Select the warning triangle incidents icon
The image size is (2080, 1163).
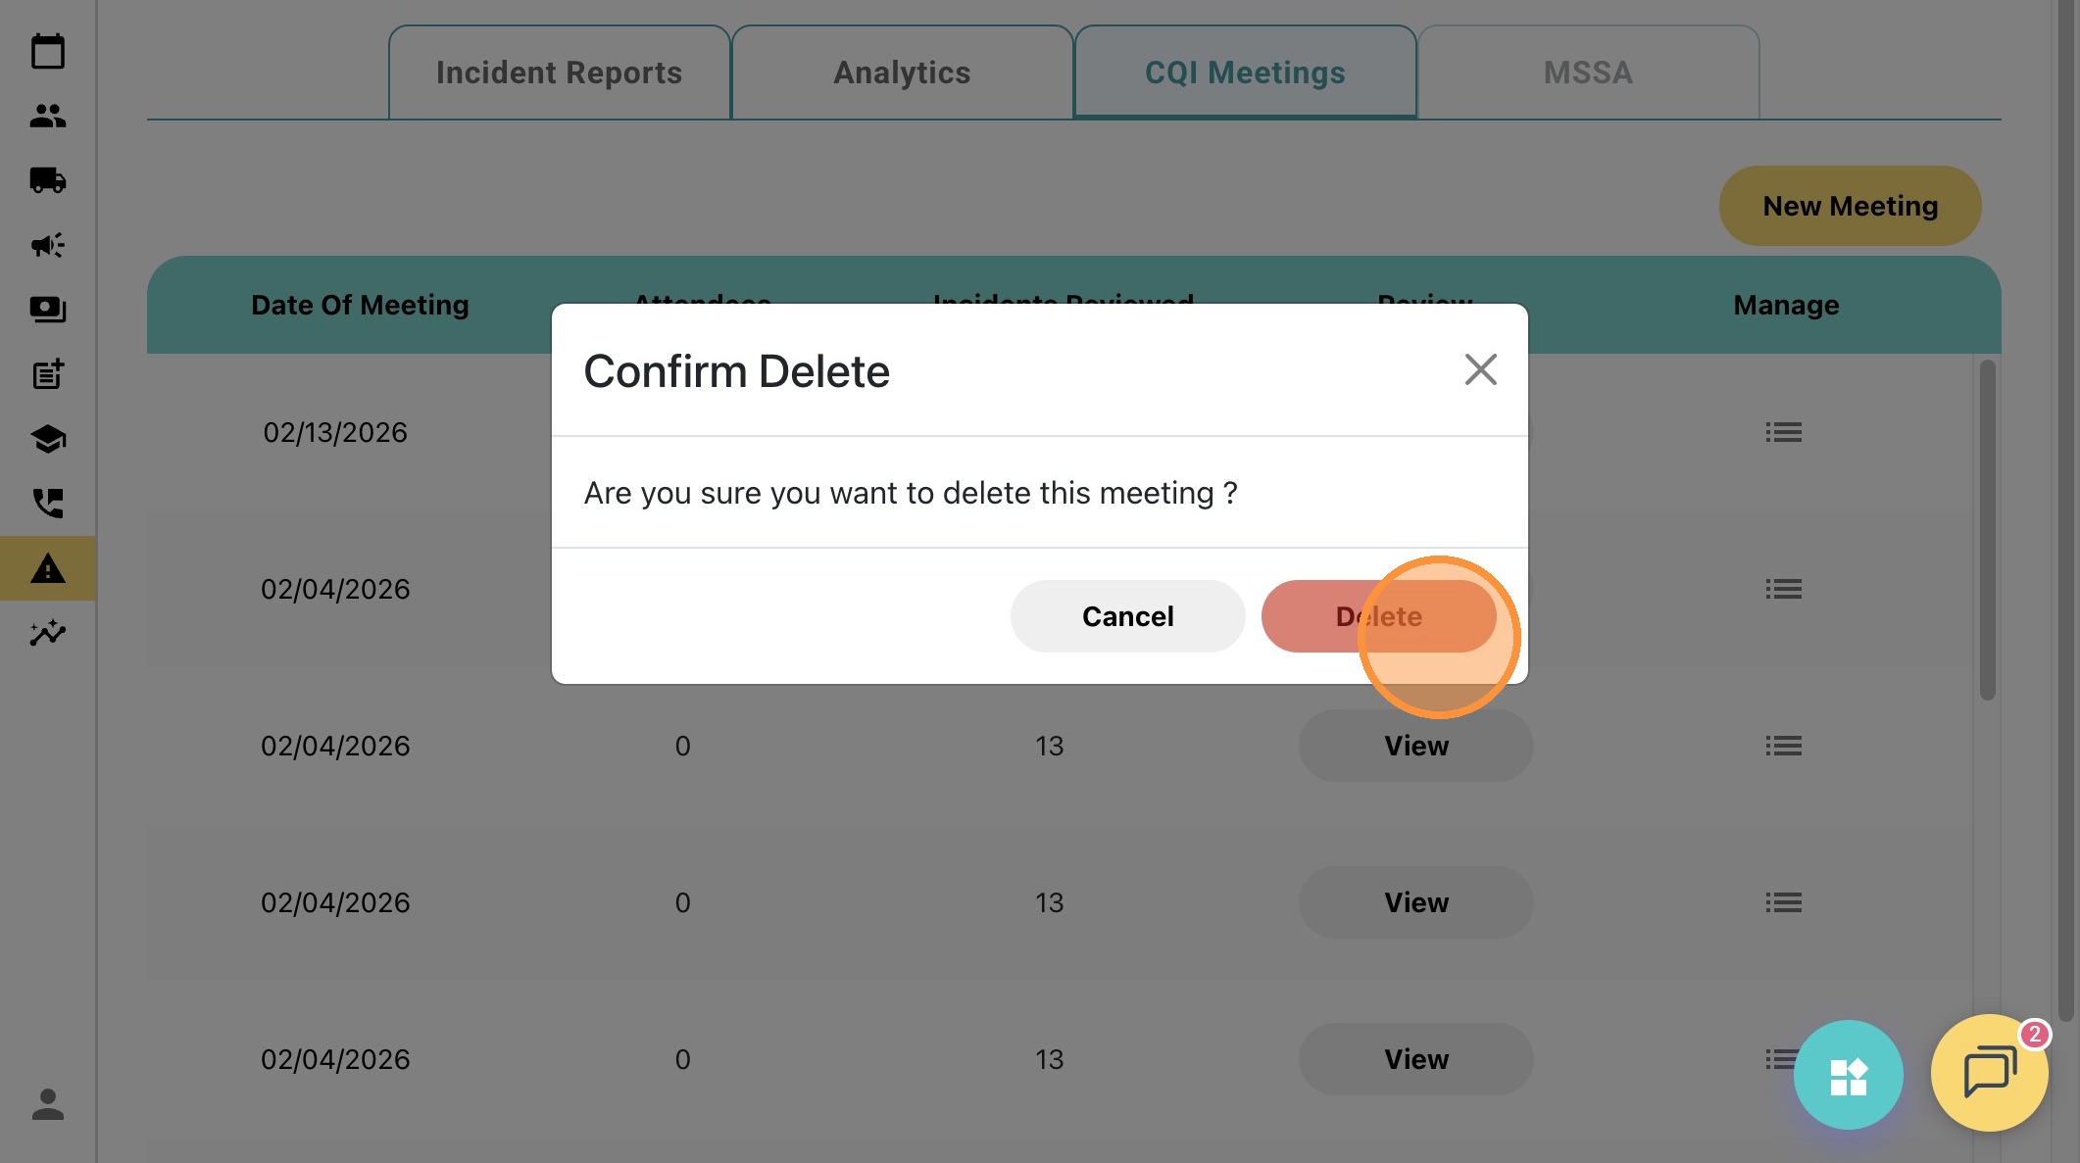pos(47,568)
